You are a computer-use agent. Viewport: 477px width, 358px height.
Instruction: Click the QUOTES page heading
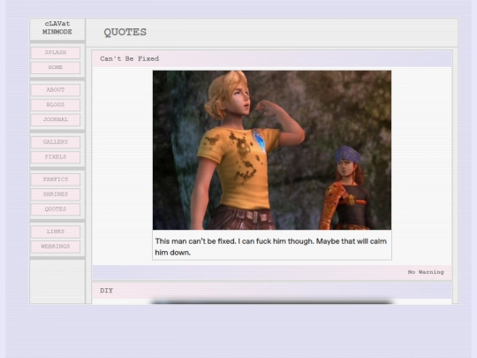[x=125, y=32]
